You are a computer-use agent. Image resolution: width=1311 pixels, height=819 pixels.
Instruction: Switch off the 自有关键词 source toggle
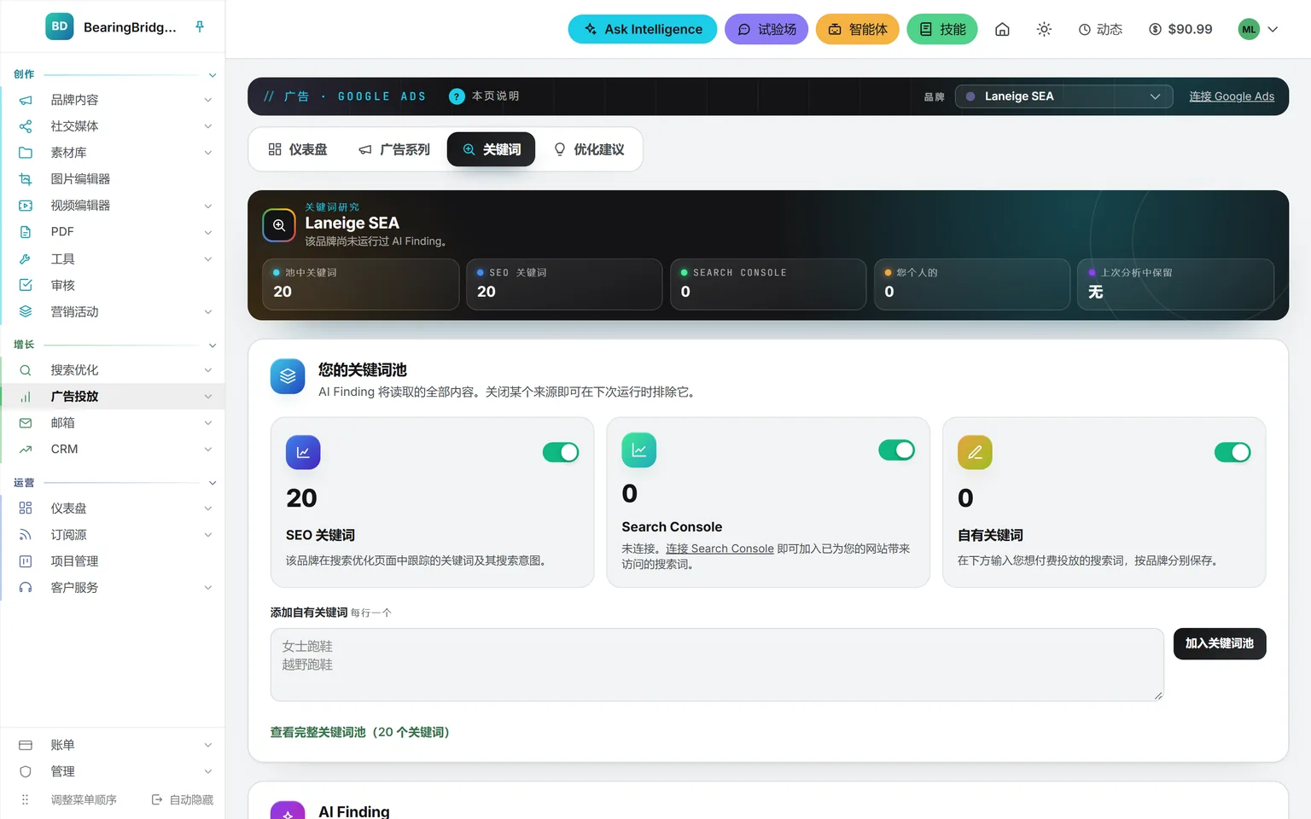pos(1232,452)
